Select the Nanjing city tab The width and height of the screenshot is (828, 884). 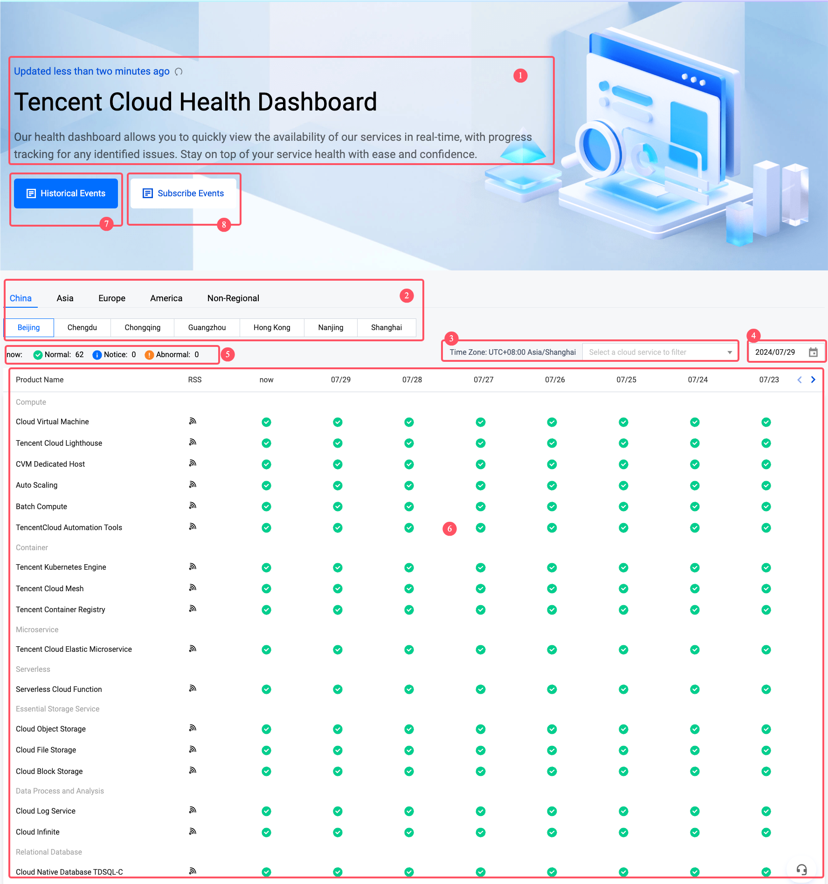(331, 328)
